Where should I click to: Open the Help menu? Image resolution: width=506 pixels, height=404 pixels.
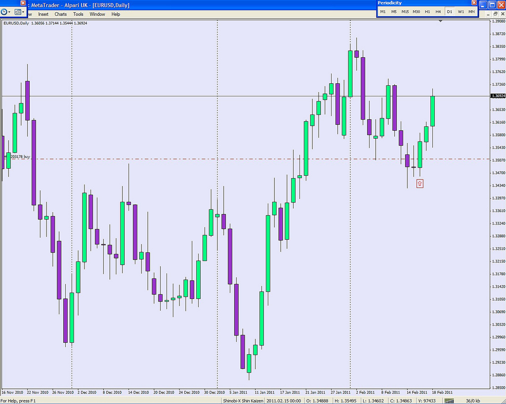pos(116,14)
